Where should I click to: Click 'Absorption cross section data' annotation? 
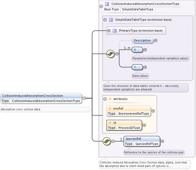pyautogui.click(x=45, y=110)
